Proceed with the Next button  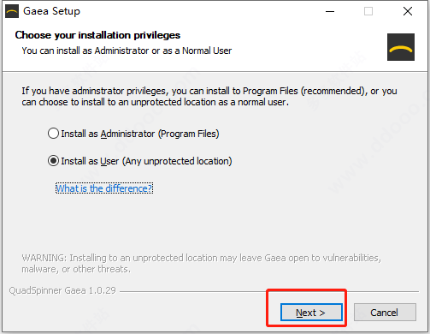[x=311, y=313]
